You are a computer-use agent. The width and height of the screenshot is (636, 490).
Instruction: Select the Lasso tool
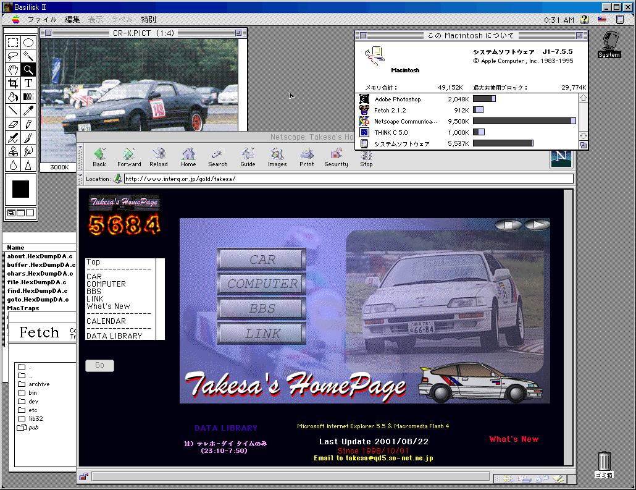tap(13, 56)
